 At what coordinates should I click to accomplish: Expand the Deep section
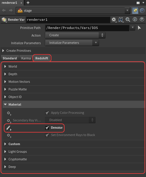[x=74, y=167]
